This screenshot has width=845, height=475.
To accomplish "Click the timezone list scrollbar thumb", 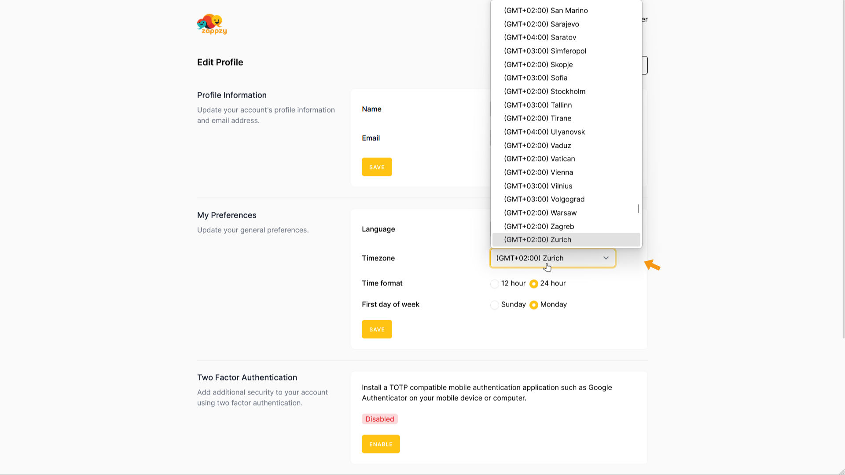I will tap(639, 208).
